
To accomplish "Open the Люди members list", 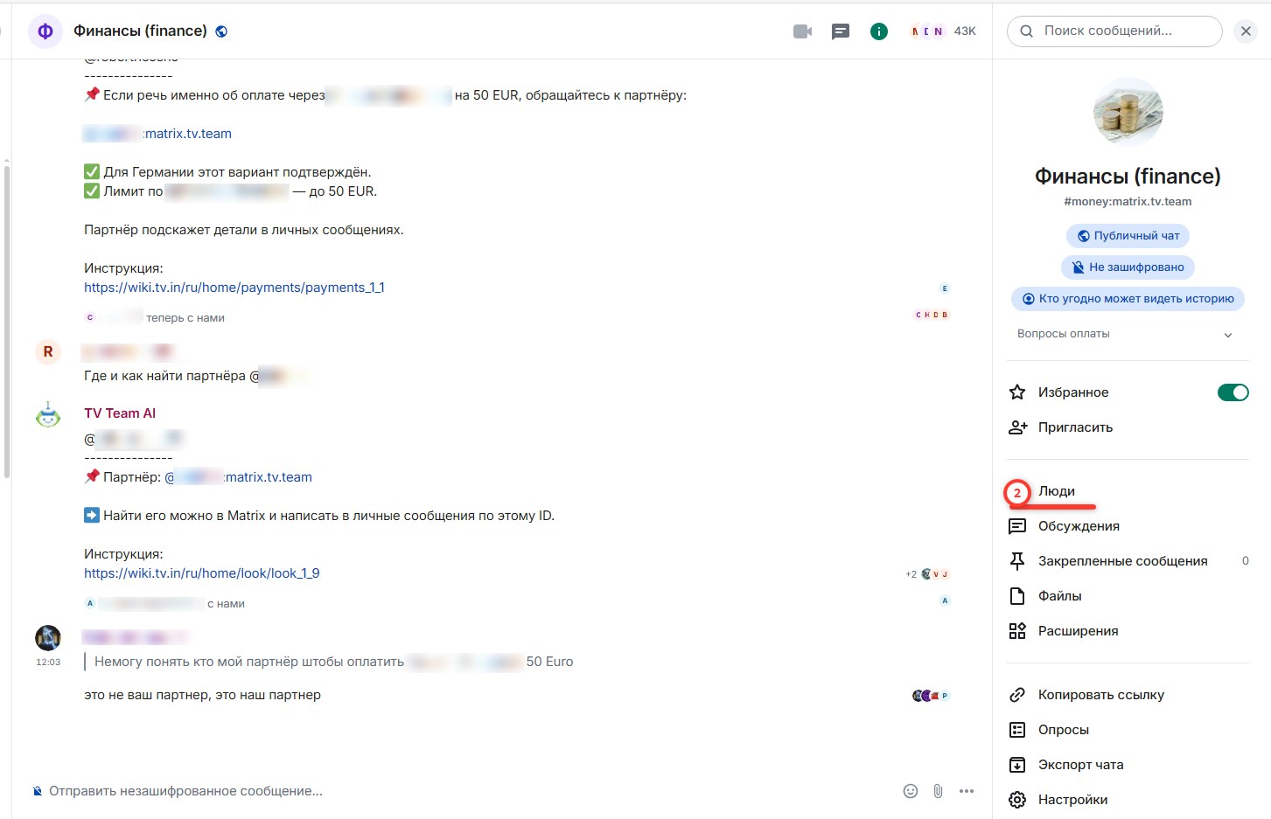I will (x=1128, y=491).
